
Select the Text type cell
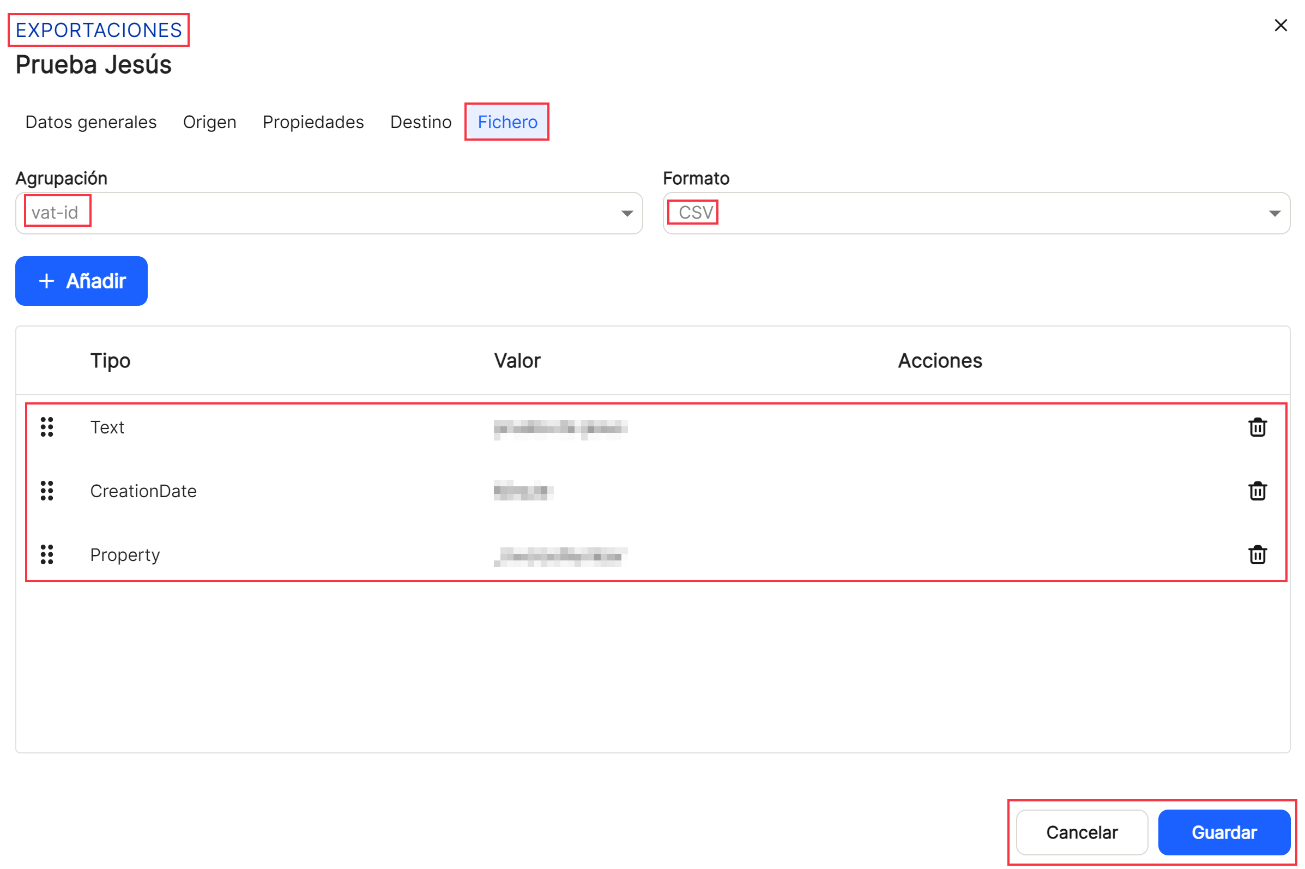pyautogui.click(x=107, y=427)
